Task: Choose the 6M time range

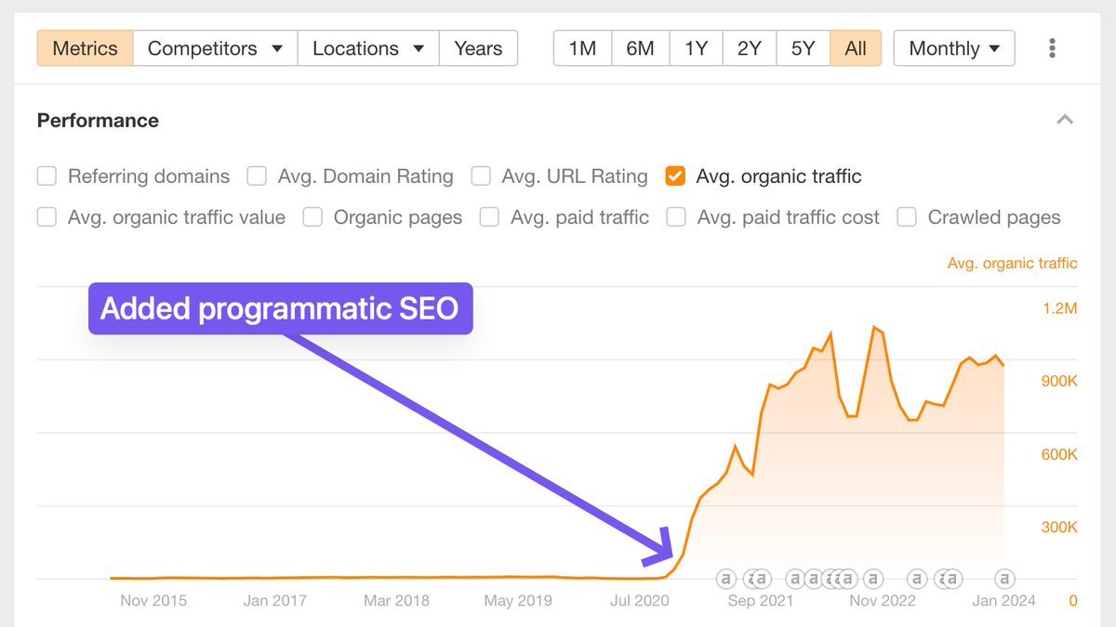Action: (x=640, y=48)
